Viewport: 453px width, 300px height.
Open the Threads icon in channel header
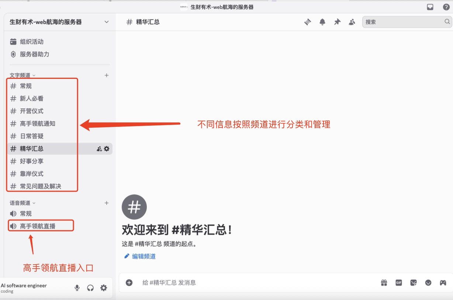click(308, 22)
